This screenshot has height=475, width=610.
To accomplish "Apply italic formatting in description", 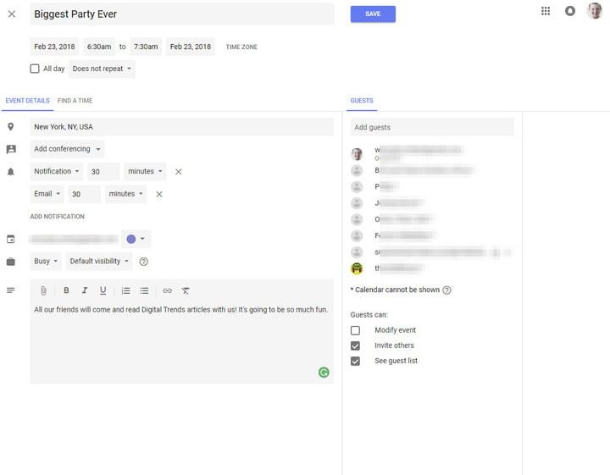I will [85, 290].
